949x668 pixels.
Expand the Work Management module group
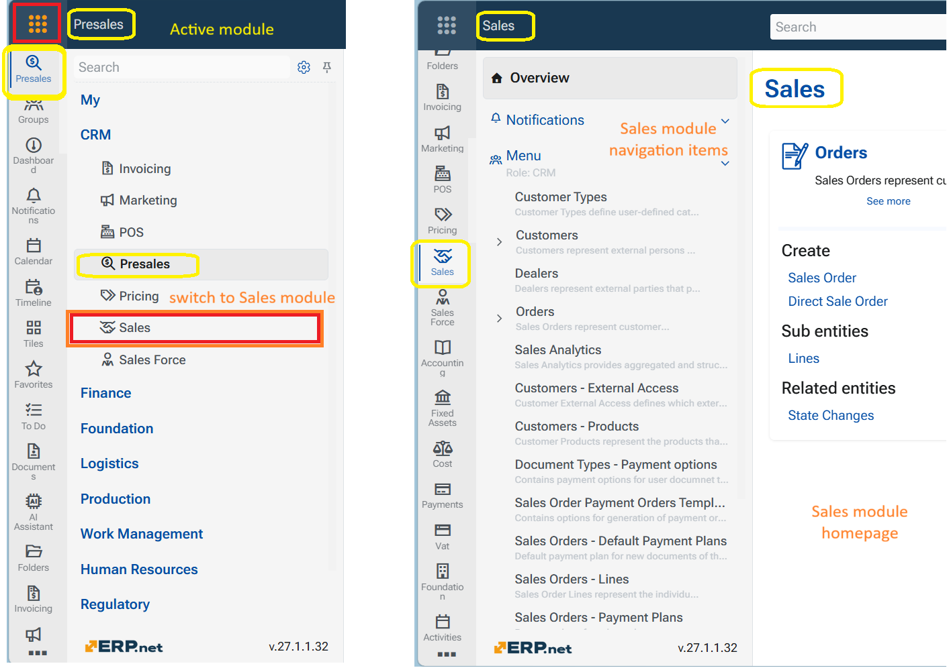point(142,534)
